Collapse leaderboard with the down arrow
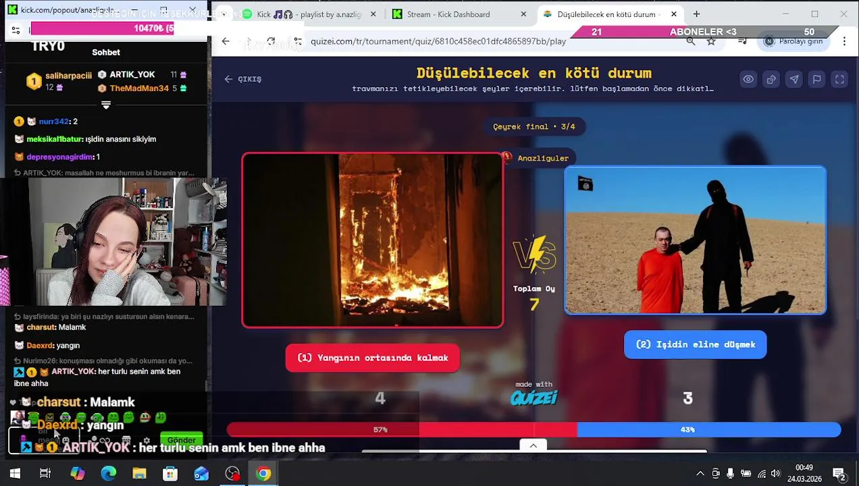859x486 pixels. point(106,105)
